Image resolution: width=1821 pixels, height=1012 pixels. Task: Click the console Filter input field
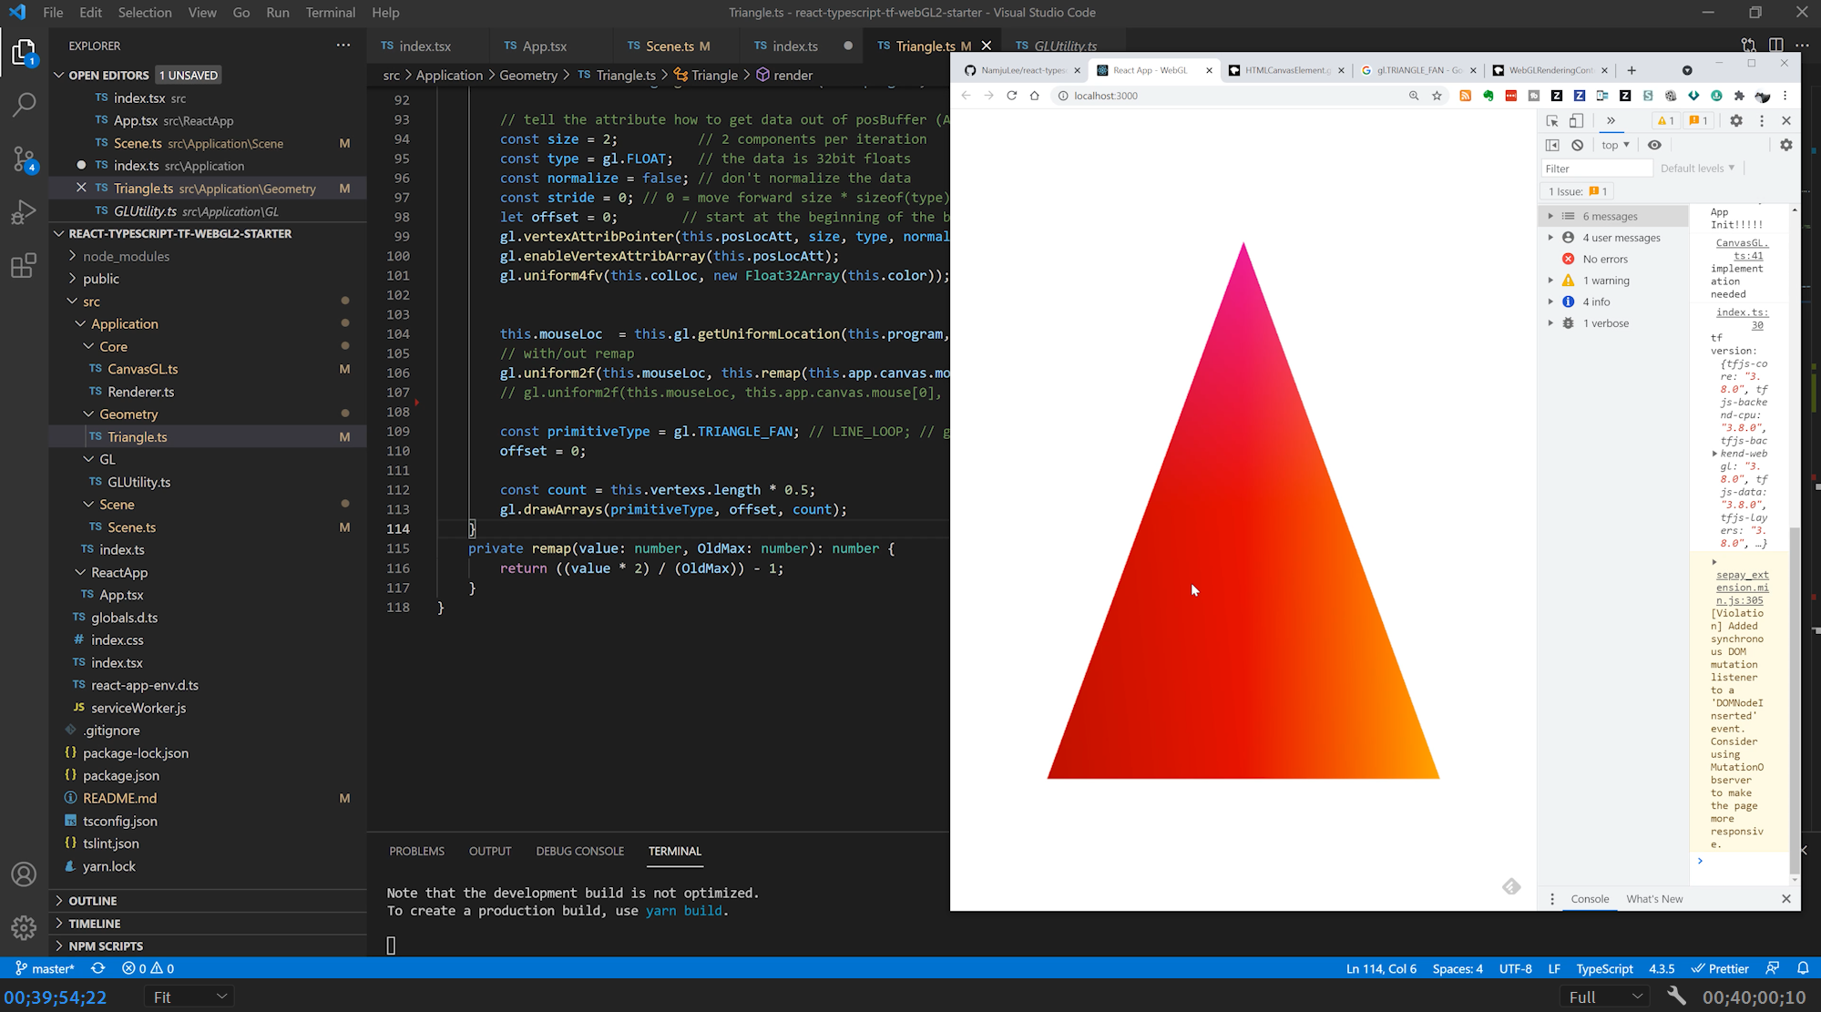(1596, 169)
